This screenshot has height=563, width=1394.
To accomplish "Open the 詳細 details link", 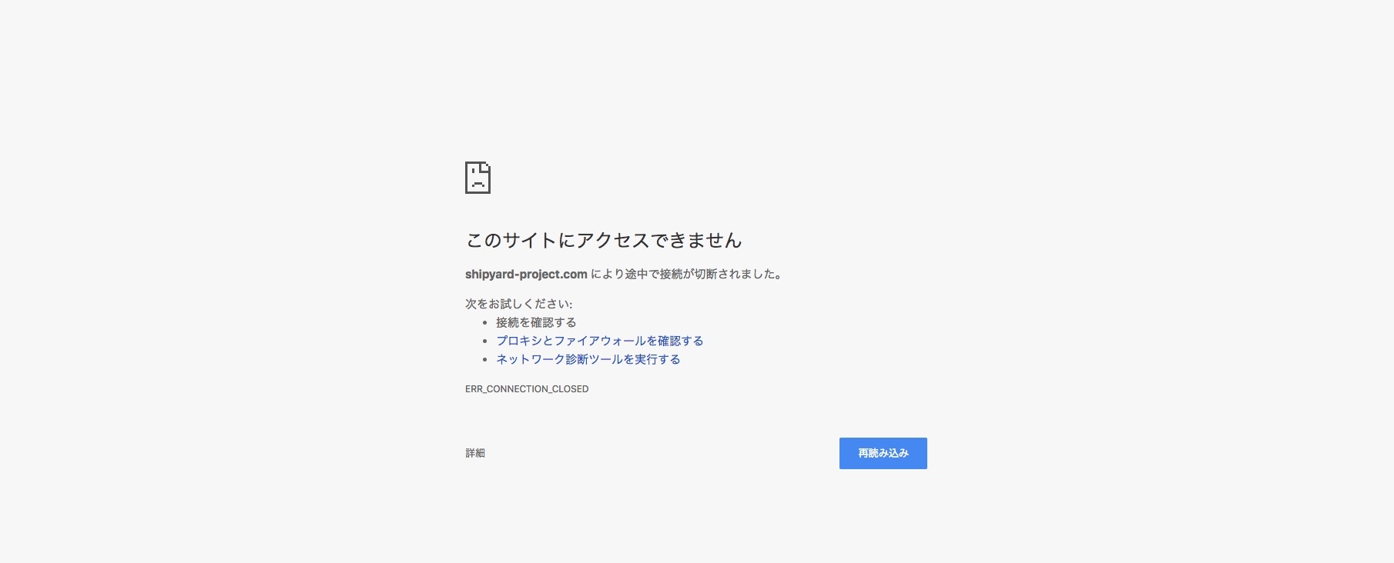I will pos(475,453).
